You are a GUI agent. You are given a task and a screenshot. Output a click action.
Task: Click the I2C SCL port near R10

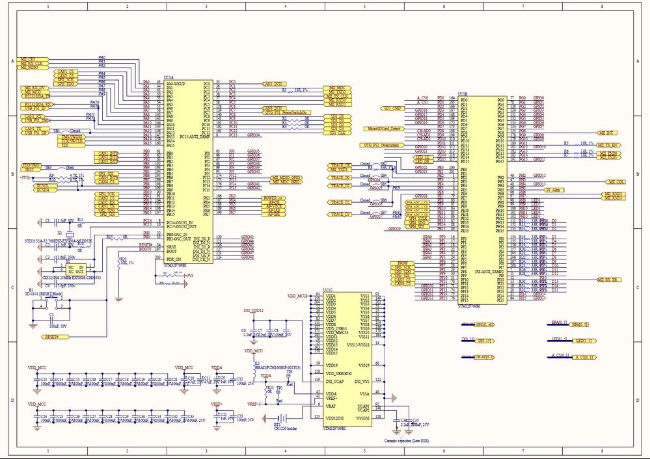tap(44, 185)
